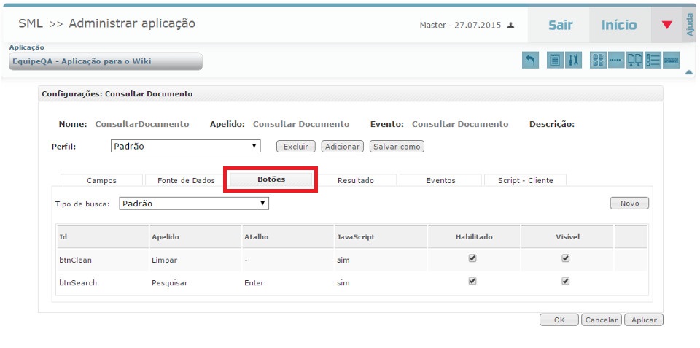Image resolution: width=700 pixels, height=348 pixels.
Task: Click the back arrow toolbar icon
Action: click(530, 61)
